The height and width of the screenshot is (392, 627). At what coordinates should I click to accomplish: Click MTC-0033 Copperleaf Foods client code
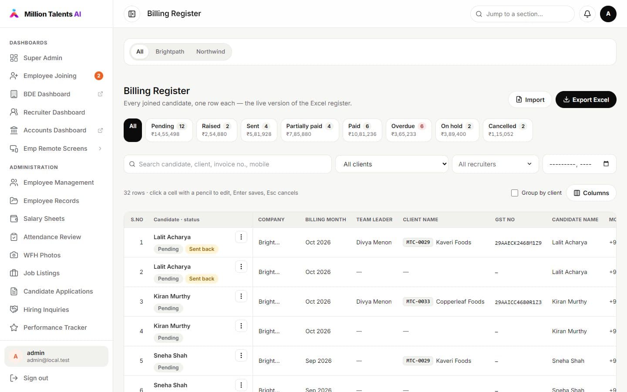418,301
